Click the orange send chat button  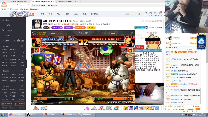(198, 109)
